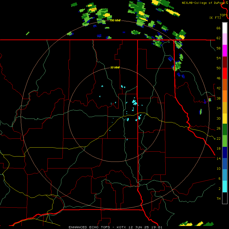Click the 'TH' legend label
The width and height of the screenshot is (229, 229).
[219, 199]
